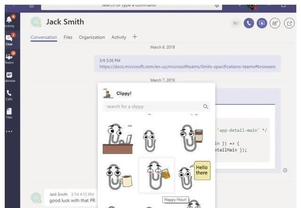Open the Activity feed in sidebar

click(9, 21)
